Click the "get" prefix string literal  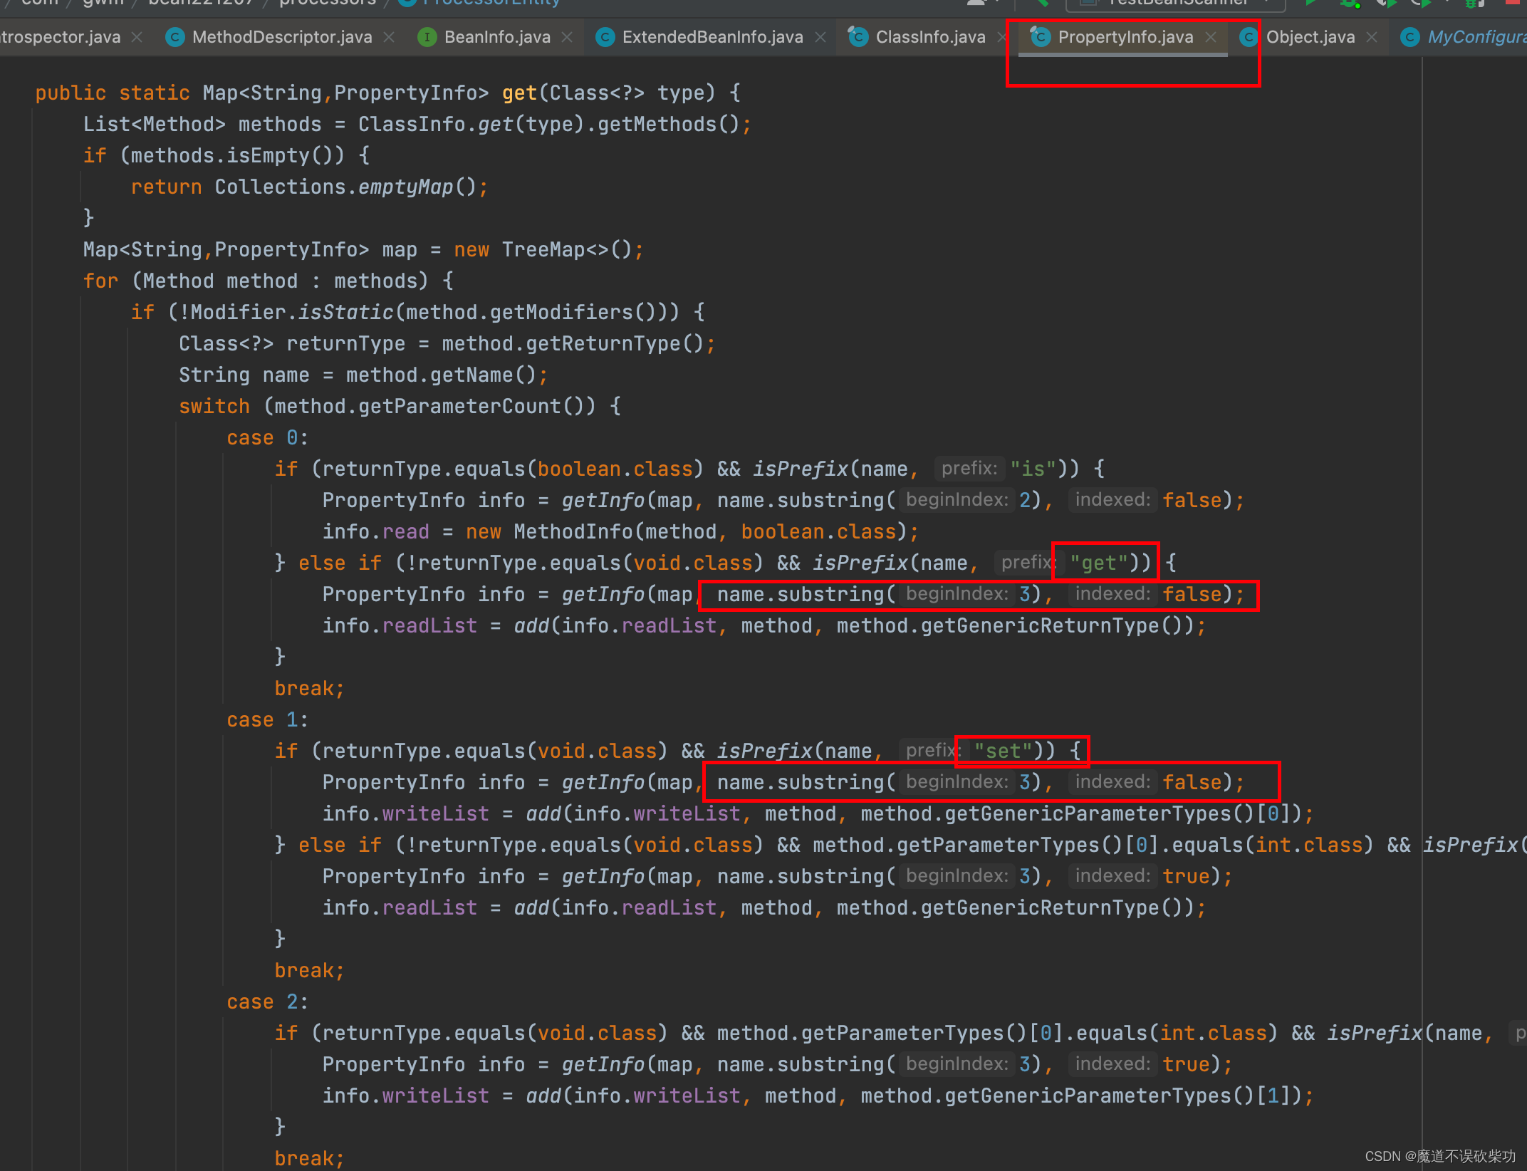(1099, 563)
